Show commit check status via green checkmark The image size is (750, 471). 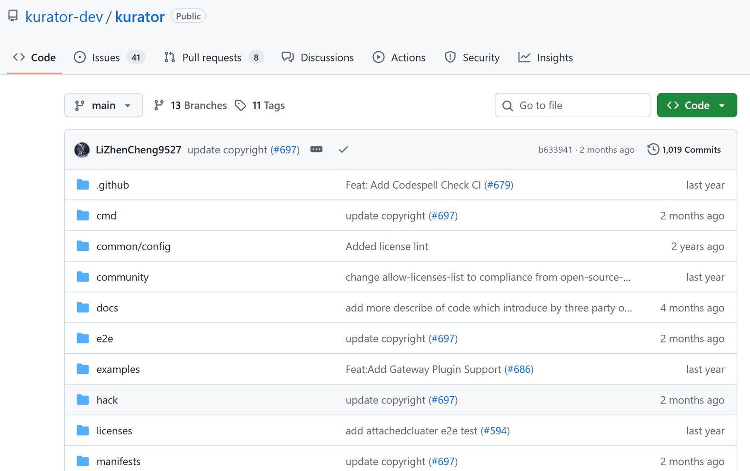pyautogui.click(x=343, y=150)
